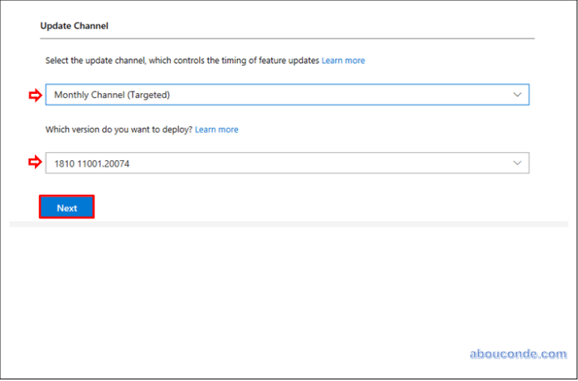Click red arrow pointing at Monthly Channel field
Viewport: 578px width, 381px height.
34,95
